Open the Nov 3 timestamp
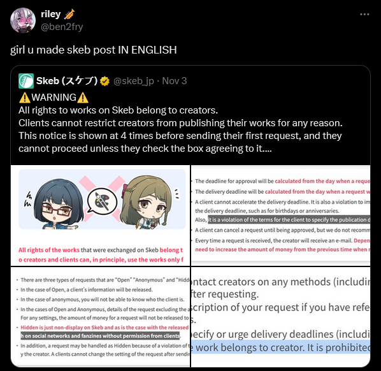Viewport: 381px width, 371px height. (175, 81)
